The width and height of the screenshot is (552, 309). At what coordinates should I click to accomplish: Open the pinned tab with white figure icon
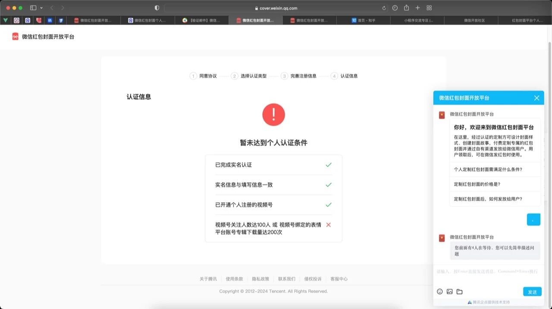[61, 20]
